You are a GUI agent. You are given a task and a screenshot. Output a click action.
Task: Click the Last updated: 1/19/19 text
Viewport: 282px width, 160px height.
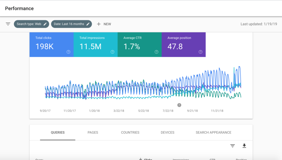[259, 24]
